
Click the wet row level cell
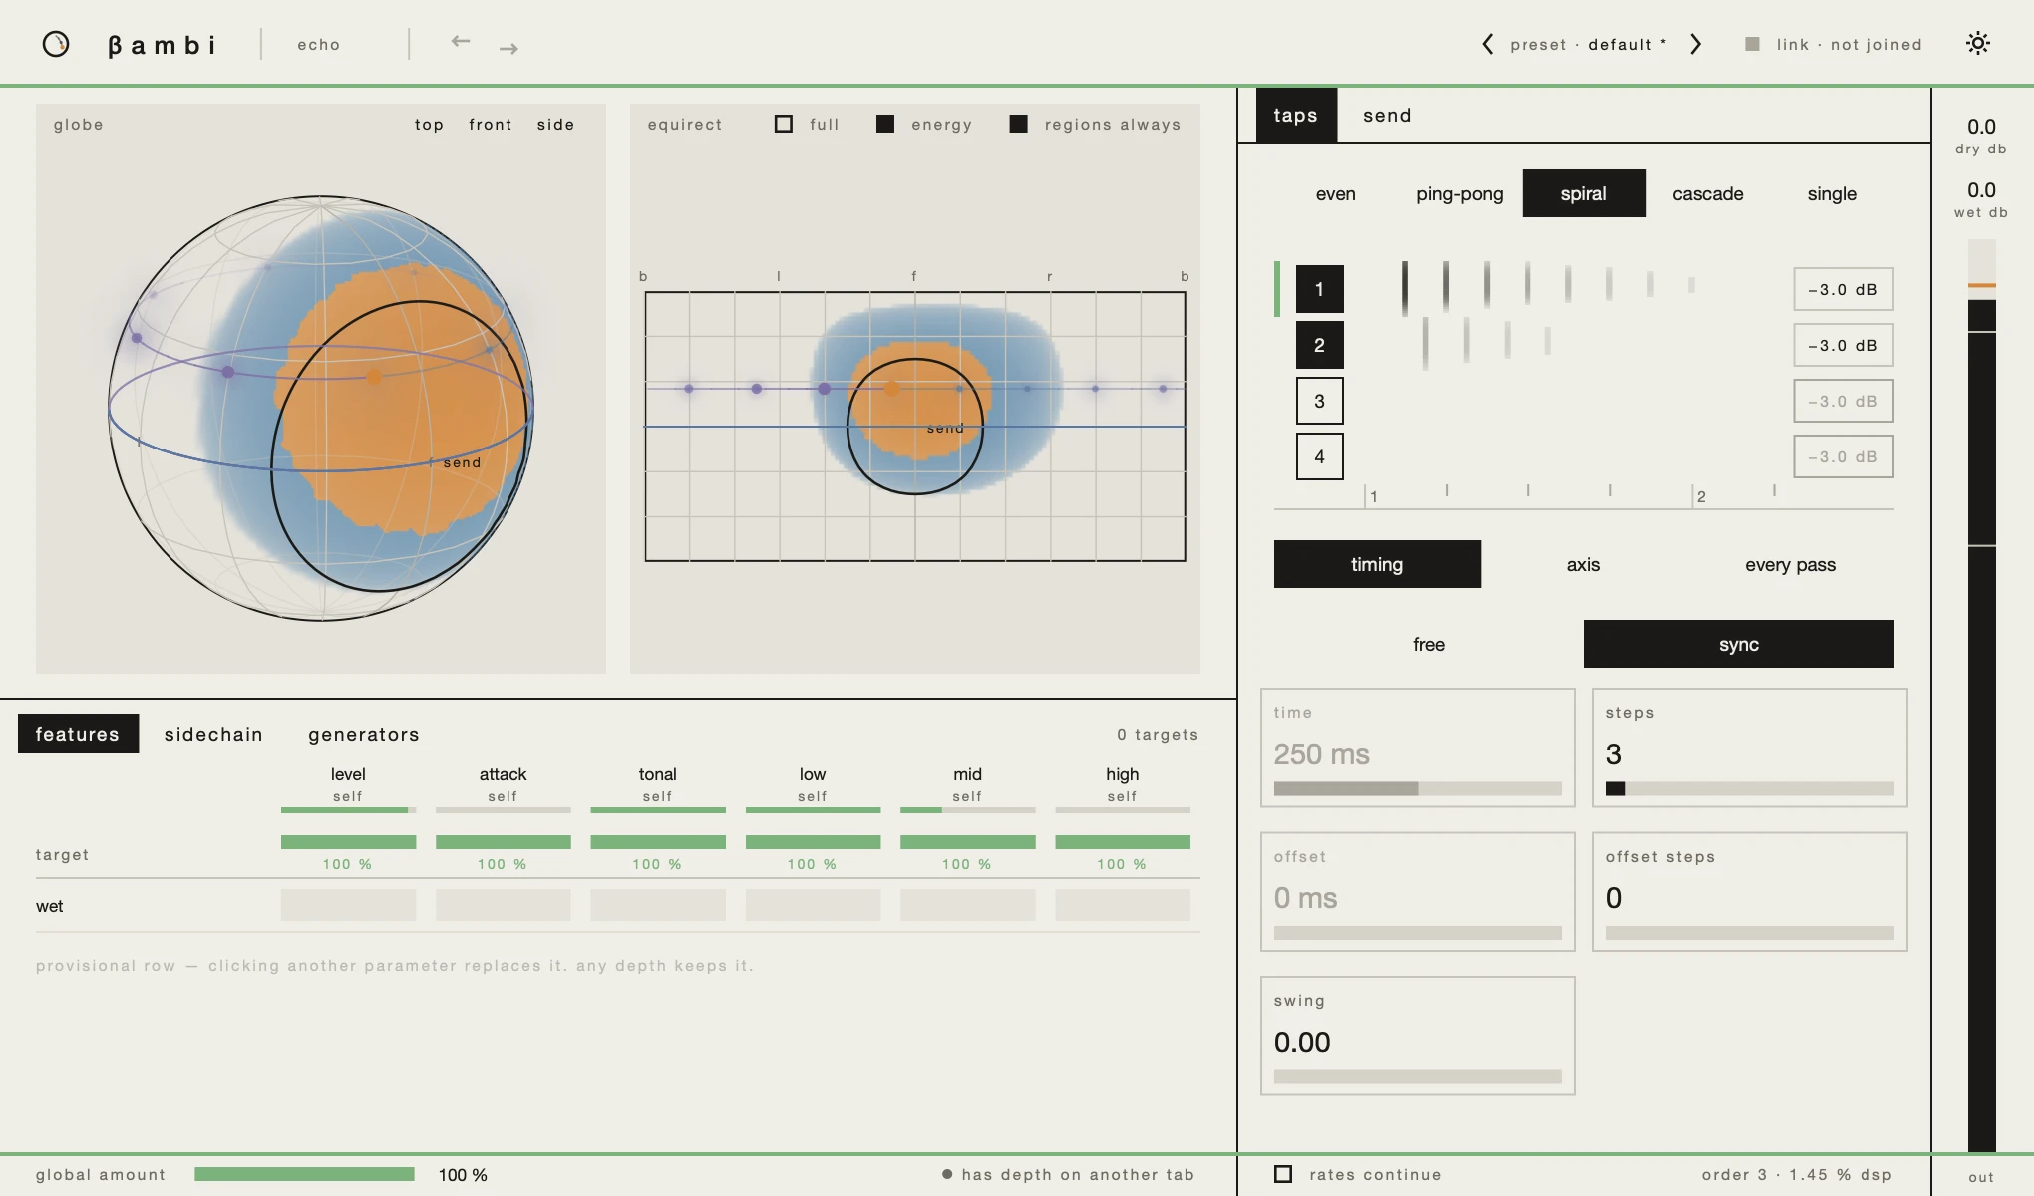[348, 905]
